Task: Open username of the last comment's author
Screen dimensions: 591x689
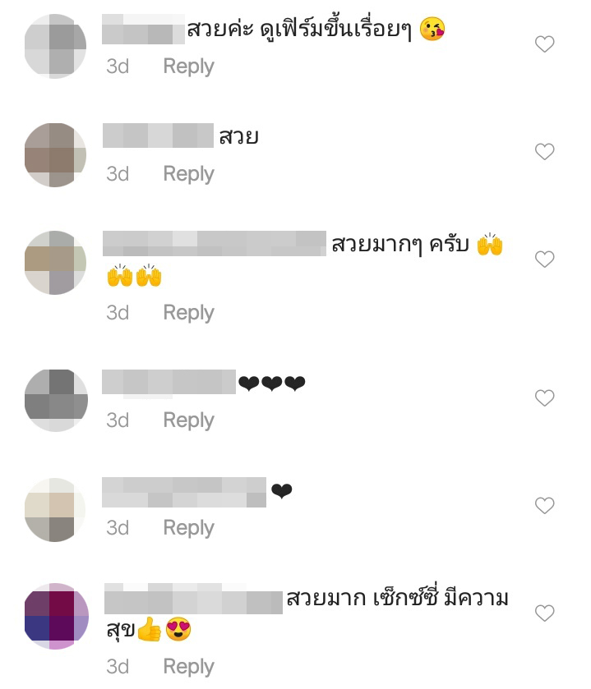Action: pos(193,599)
